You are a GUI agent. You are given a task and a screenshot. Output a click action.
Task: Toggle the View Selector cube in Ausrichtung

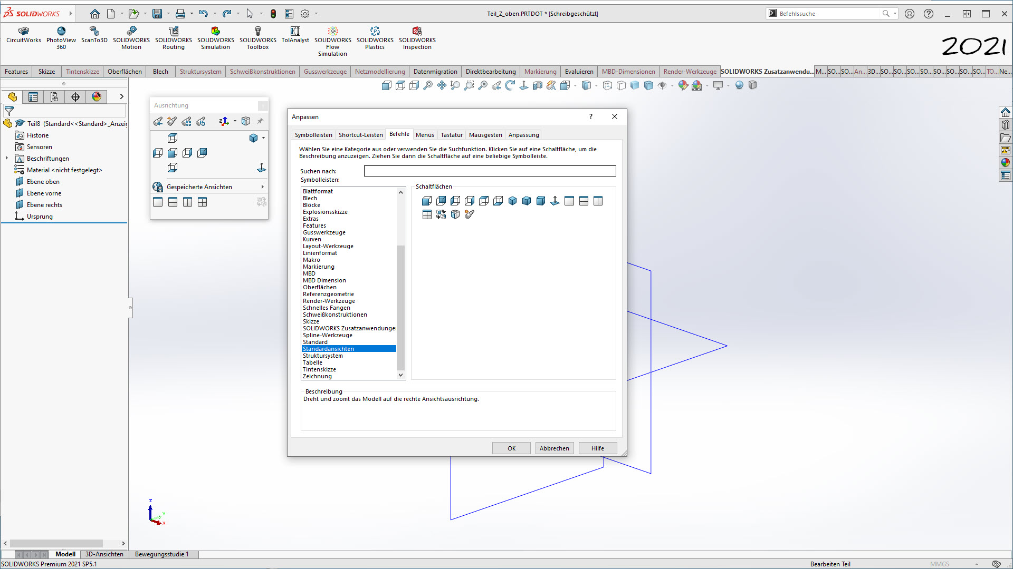click(246, 122)
